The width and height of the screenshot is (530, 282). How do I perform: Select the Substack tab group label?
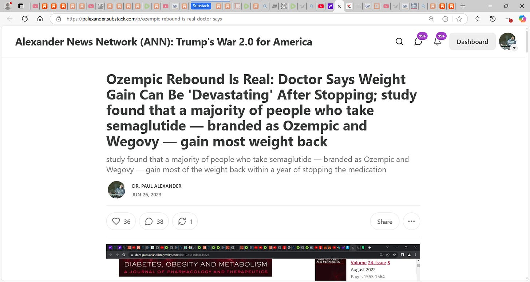coord(201,6)
